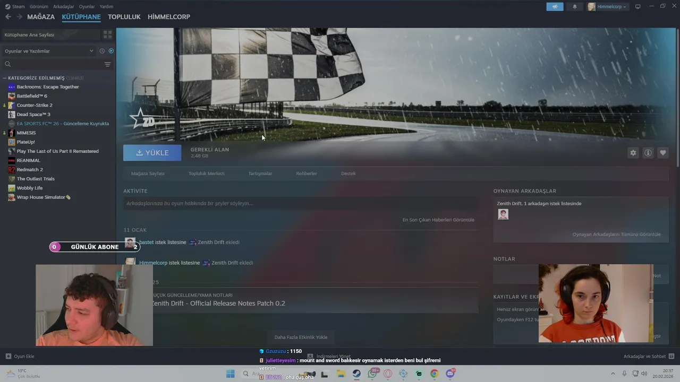Switch to Steam in the taskbar

[356, 374]
